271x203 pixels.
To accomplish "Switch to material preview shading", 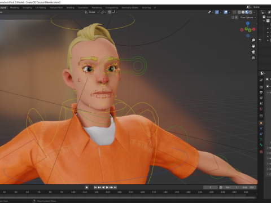I will point(247,12).
